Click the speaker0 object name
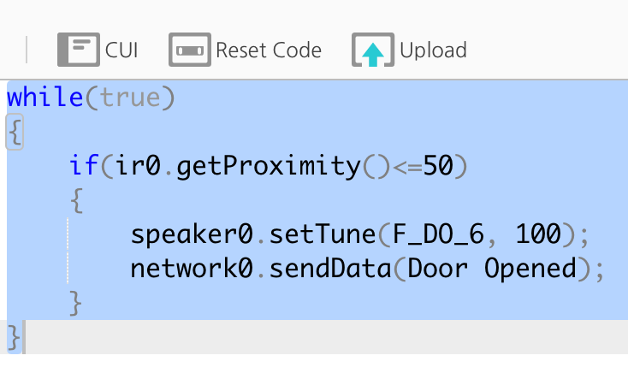Image resolution: width=628 pixels, height=385 pixels. pos(192,234)
